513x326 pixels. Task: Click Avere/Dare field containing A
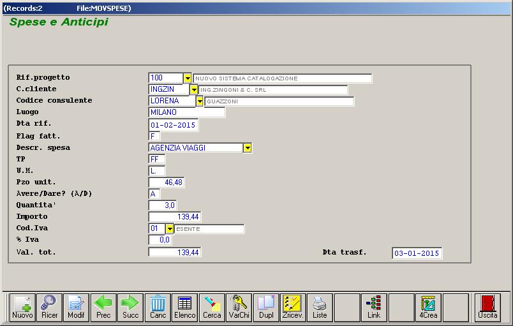point(154,193)
